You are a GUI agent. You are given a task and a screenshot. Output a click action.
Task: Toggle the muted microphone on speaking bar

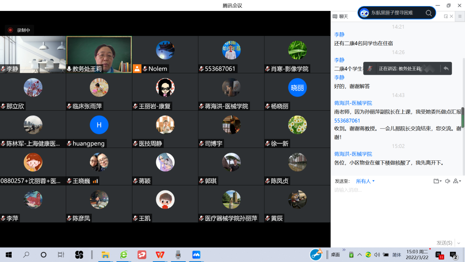(370, 68)
